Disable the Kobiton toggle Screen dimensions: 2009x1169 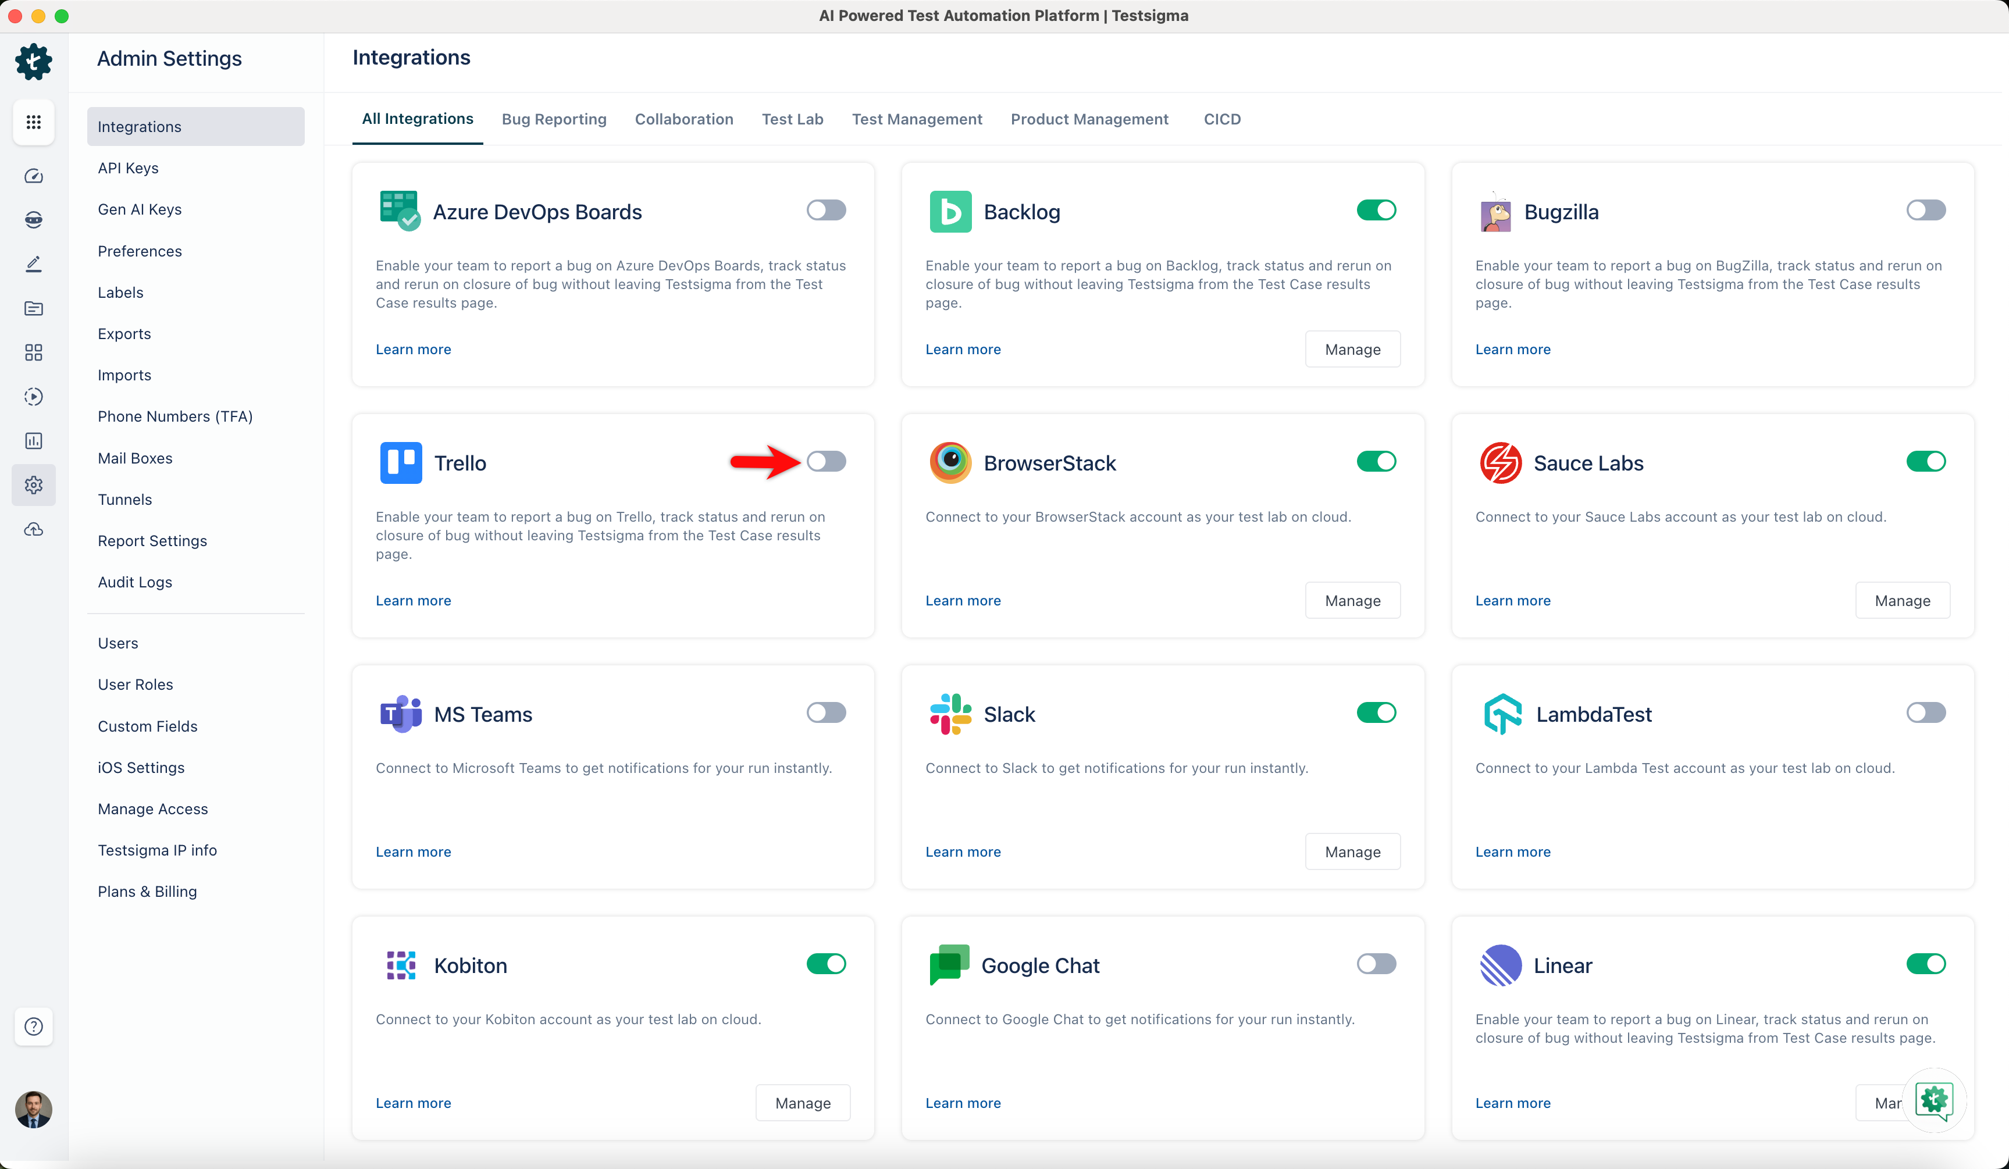pyautogui.click(x=826, y=963)
